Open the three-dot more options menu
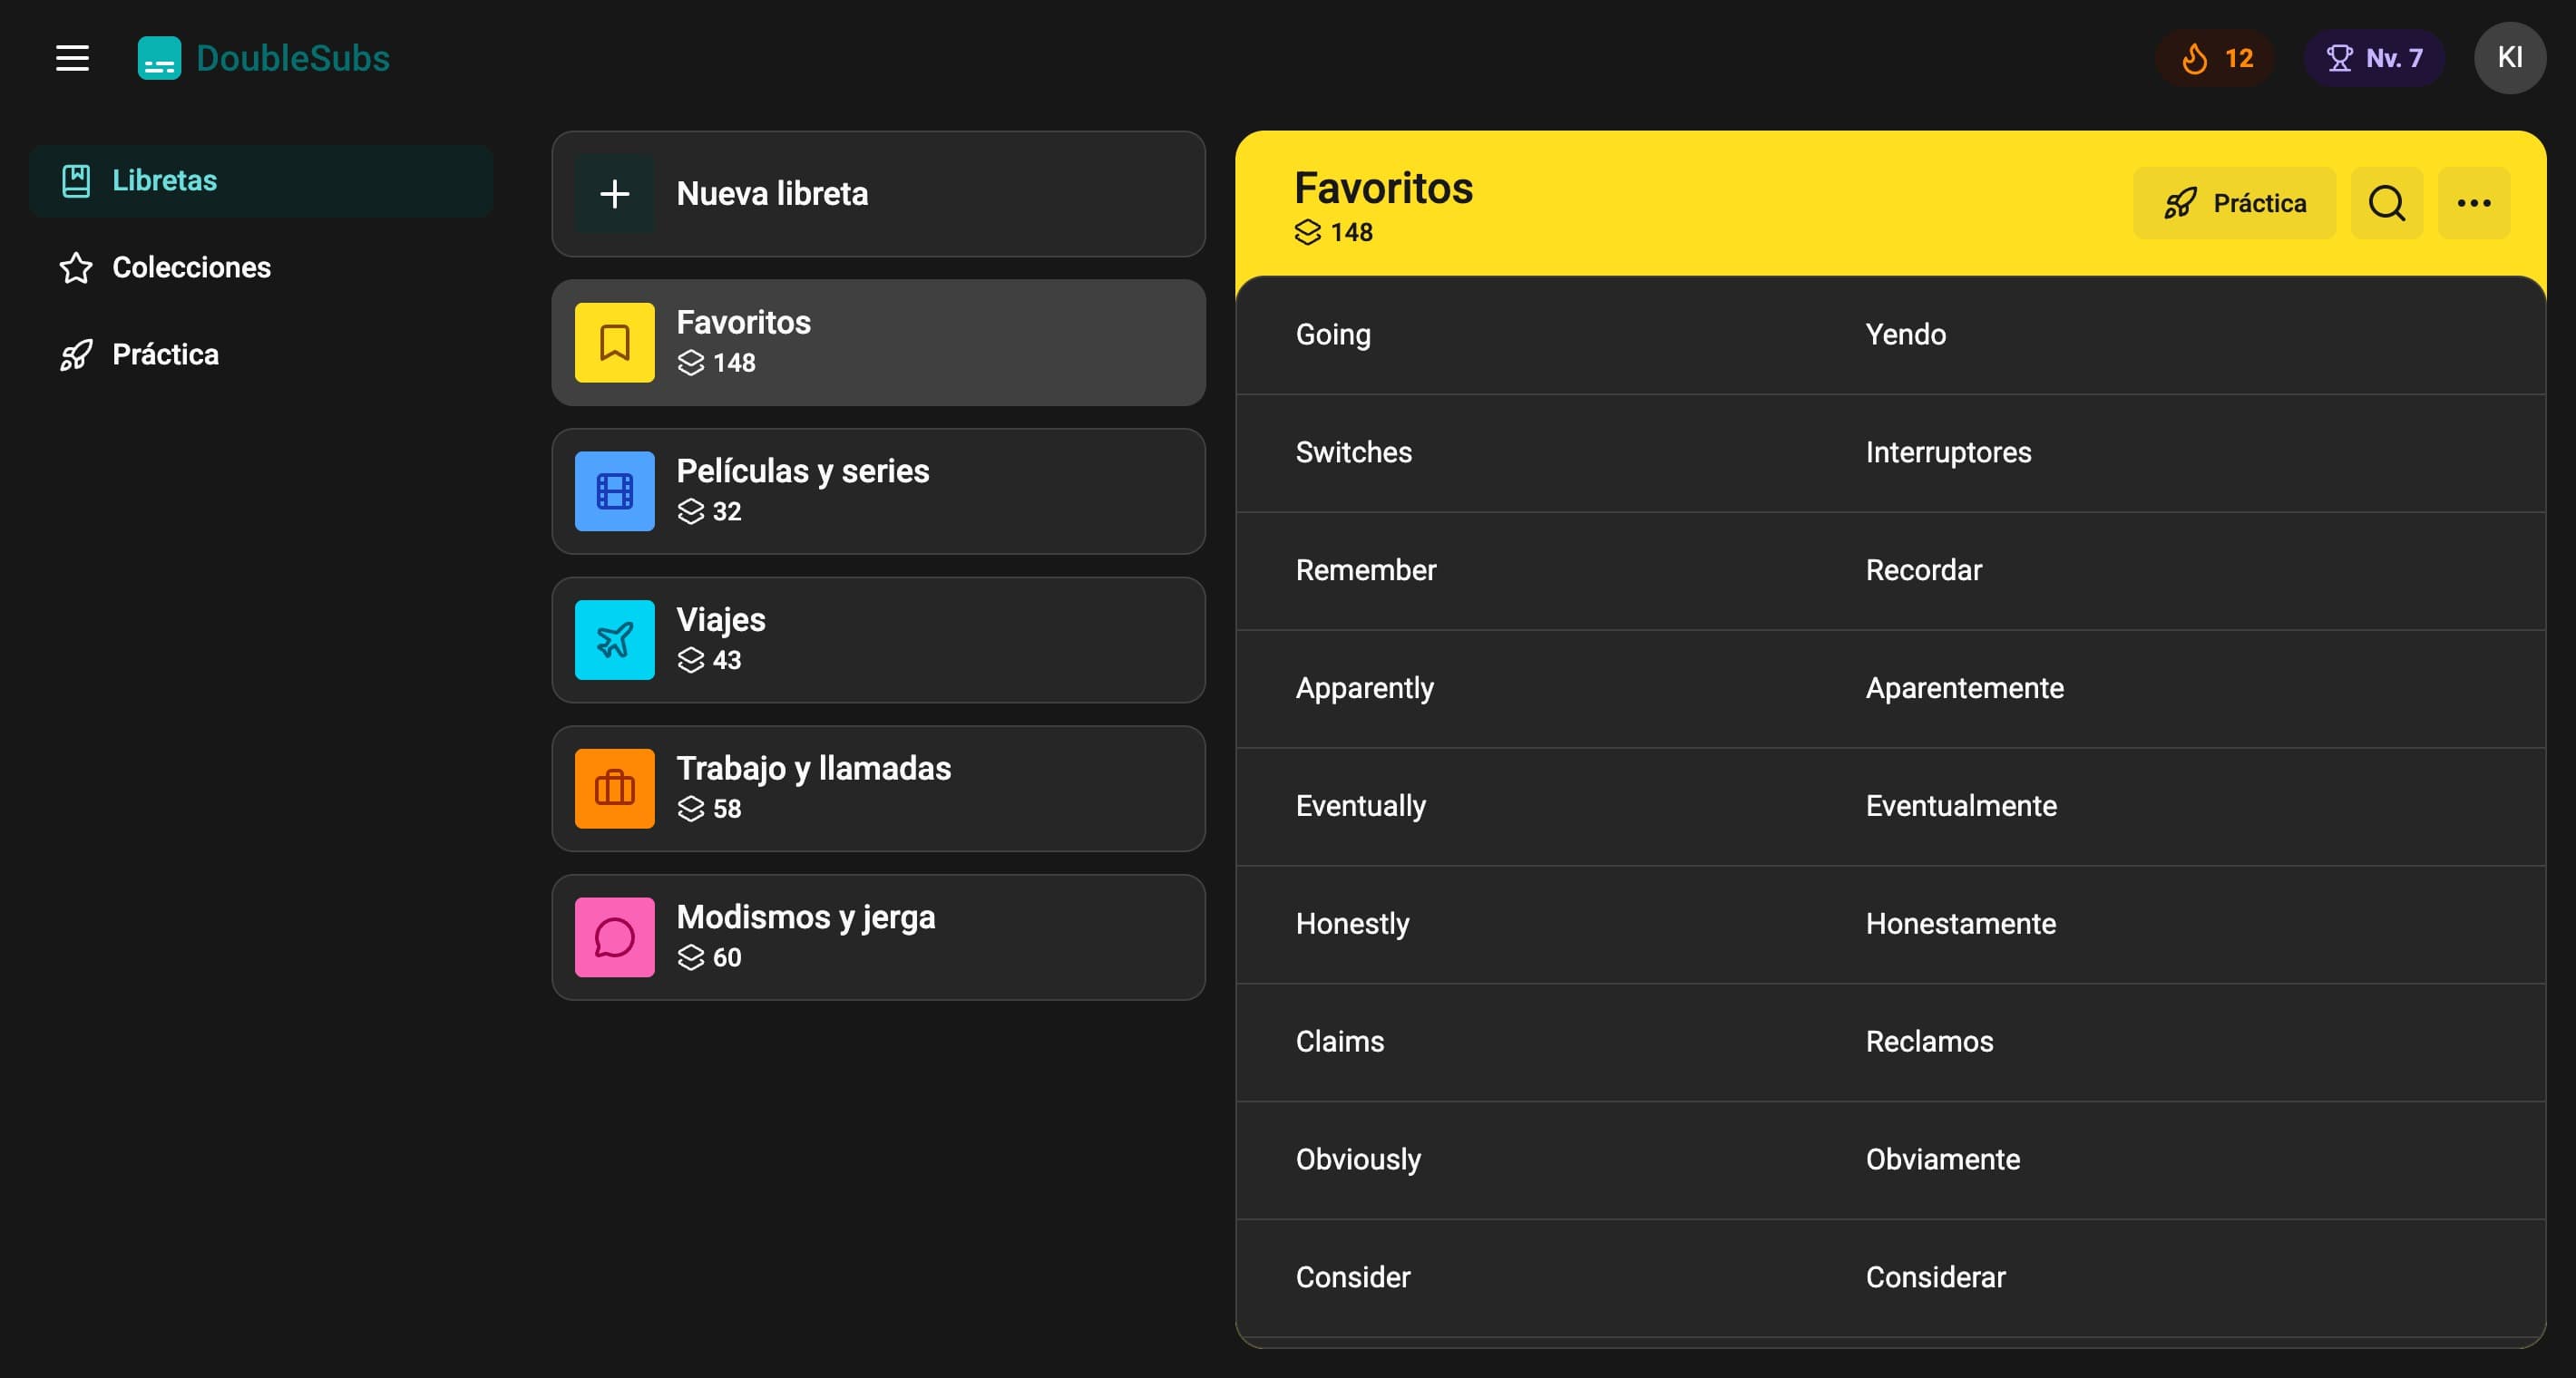The height and width of the screenshot is (1378, 2576). point(2474,203)
